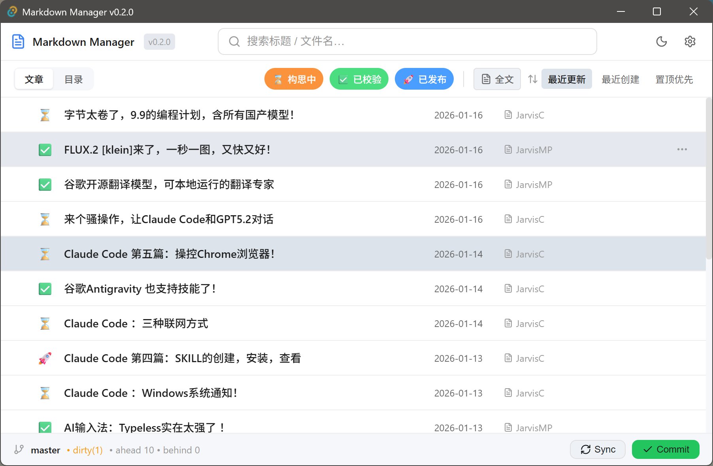Toggle the 构思中 status filter
713x466 pixels.
click(x=294, y=79)
